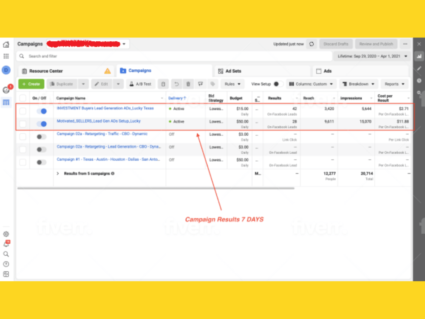
Task: Turn on Retargeting - Lead Generation campaign switch
Action: click(42, 149)
